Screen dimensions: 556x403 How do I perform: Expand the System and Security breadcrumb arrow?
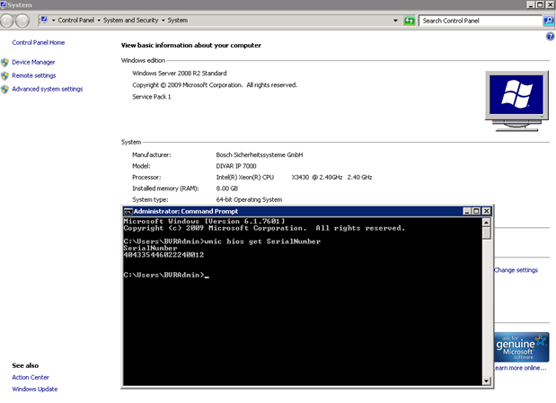[x=163, y=20]
